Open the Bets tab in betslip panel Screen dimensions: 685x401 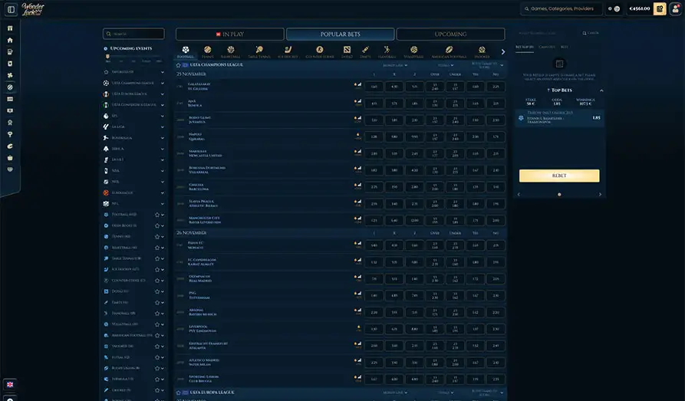(565, 47)
